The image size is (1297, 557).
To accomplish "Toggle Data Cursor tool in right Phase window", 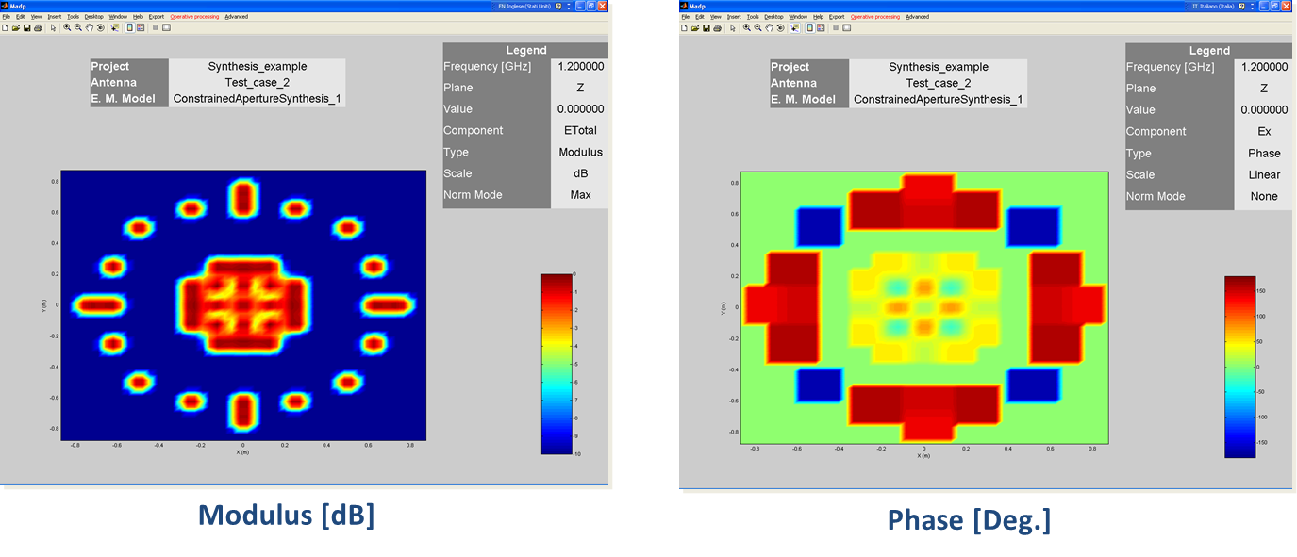I will (795, 27).
